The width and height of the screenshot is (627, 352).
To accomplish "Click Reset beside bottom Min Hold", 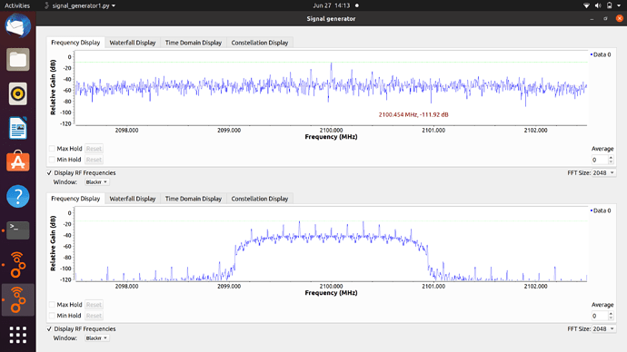I will (94, 316).
